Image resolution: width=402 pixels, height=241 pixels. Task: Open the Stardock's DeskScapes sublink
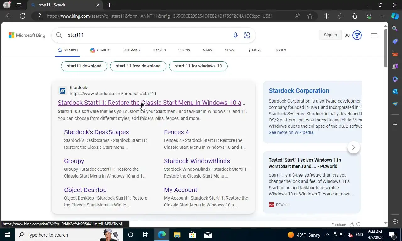click(96, 132)
